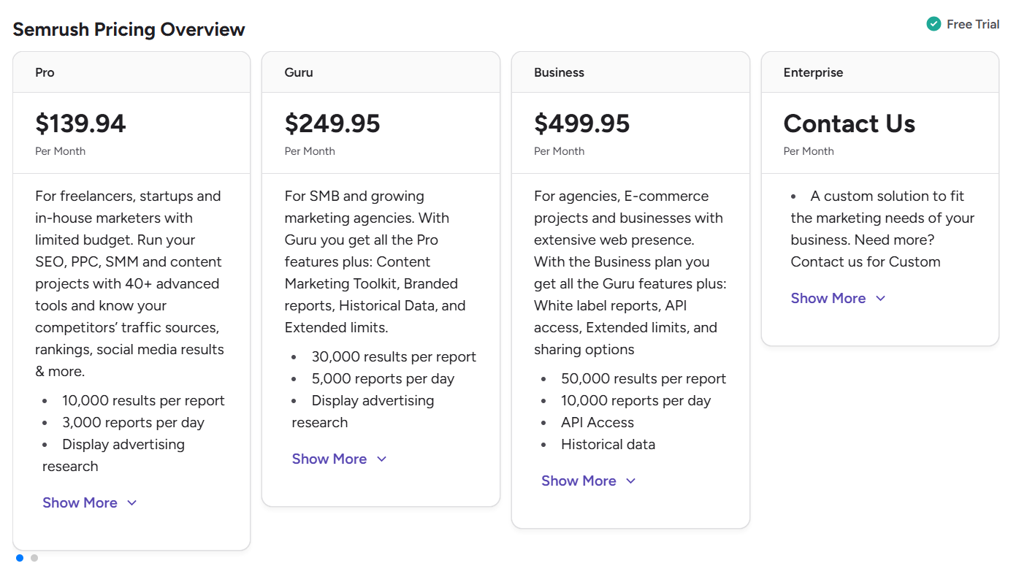The width and height of the screenshot is (1027, 566).
Task: Expand the Guru plan feature list
Action: coord(329,459)
